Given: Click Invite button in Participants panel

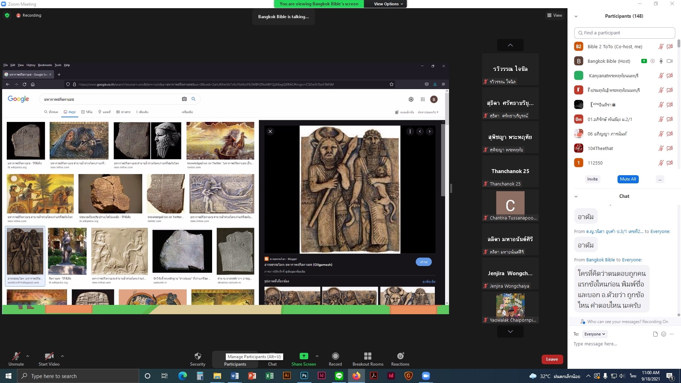Looking at the screenshot, I should (592, 179).
